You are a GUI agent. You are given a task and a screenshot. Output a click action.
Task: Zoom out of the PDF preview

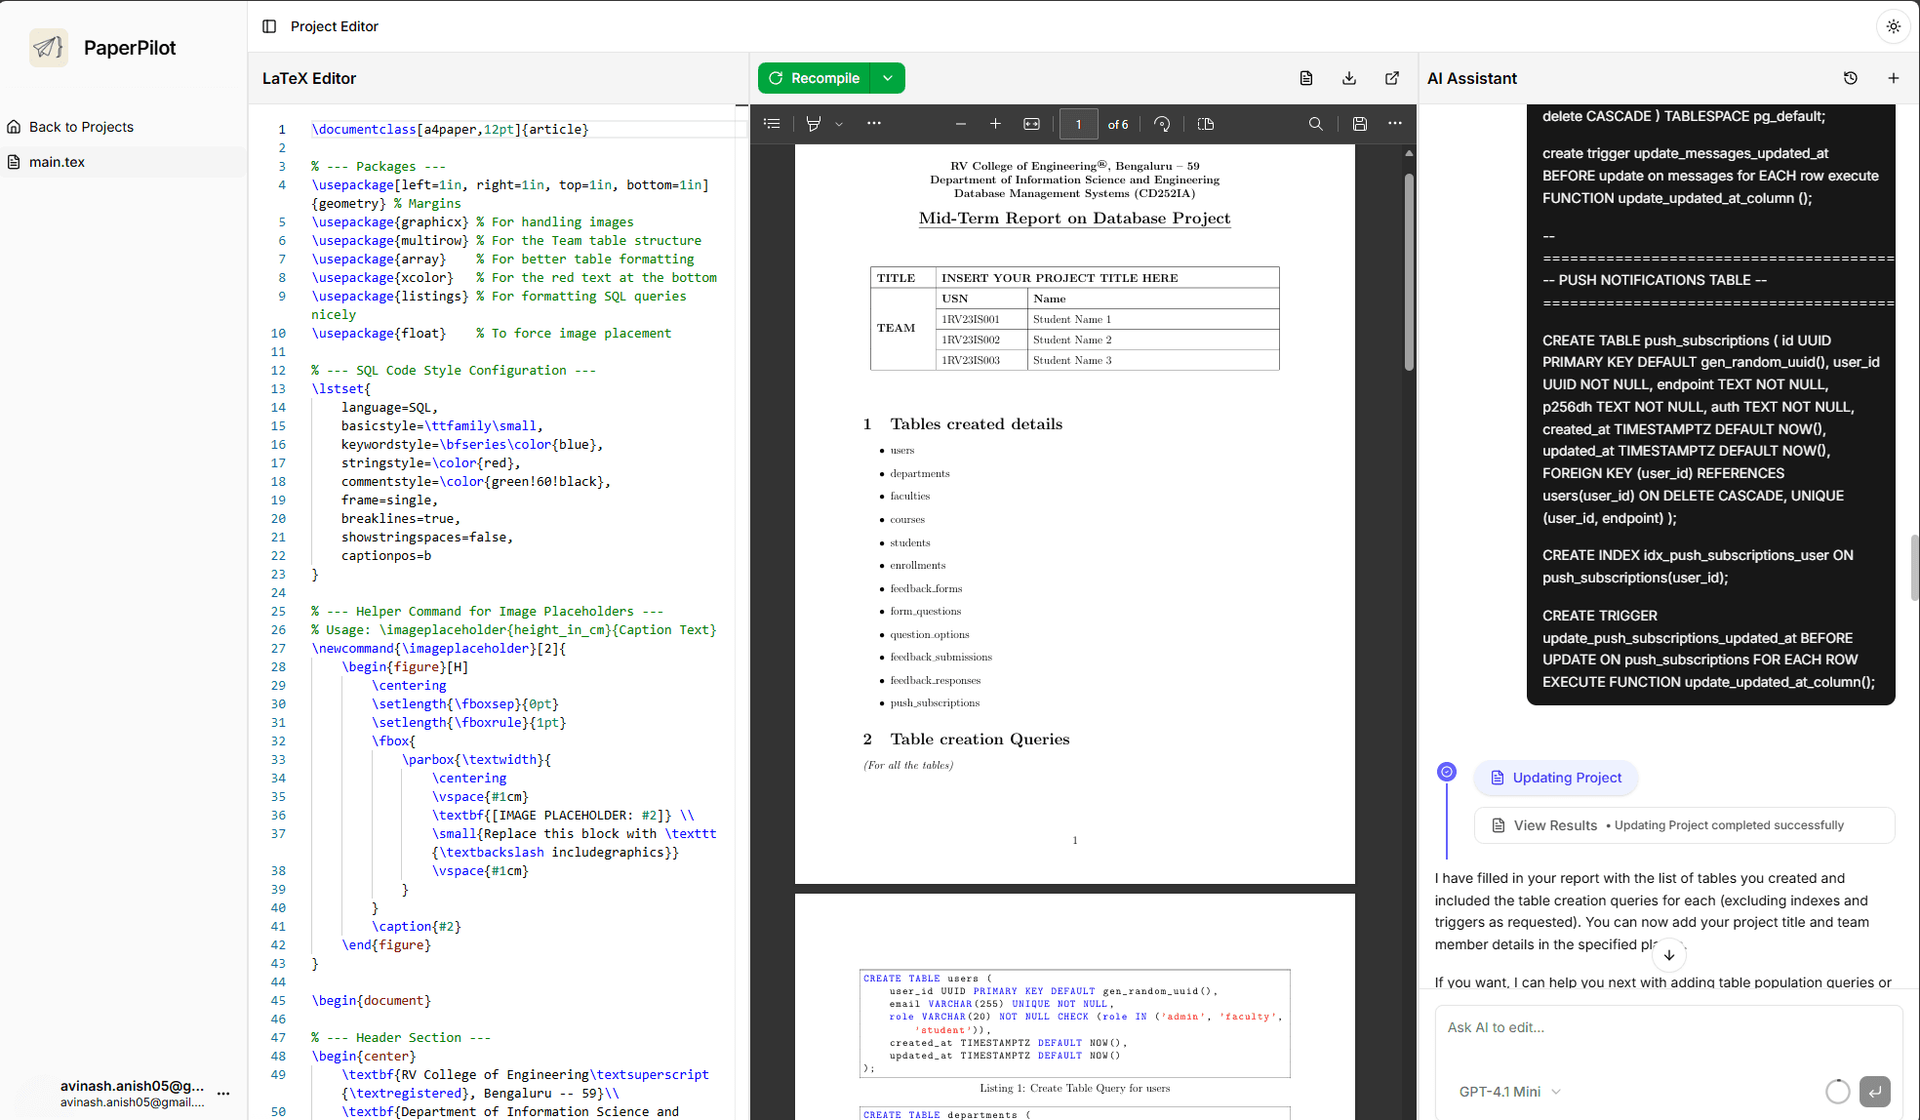(960, 124)
